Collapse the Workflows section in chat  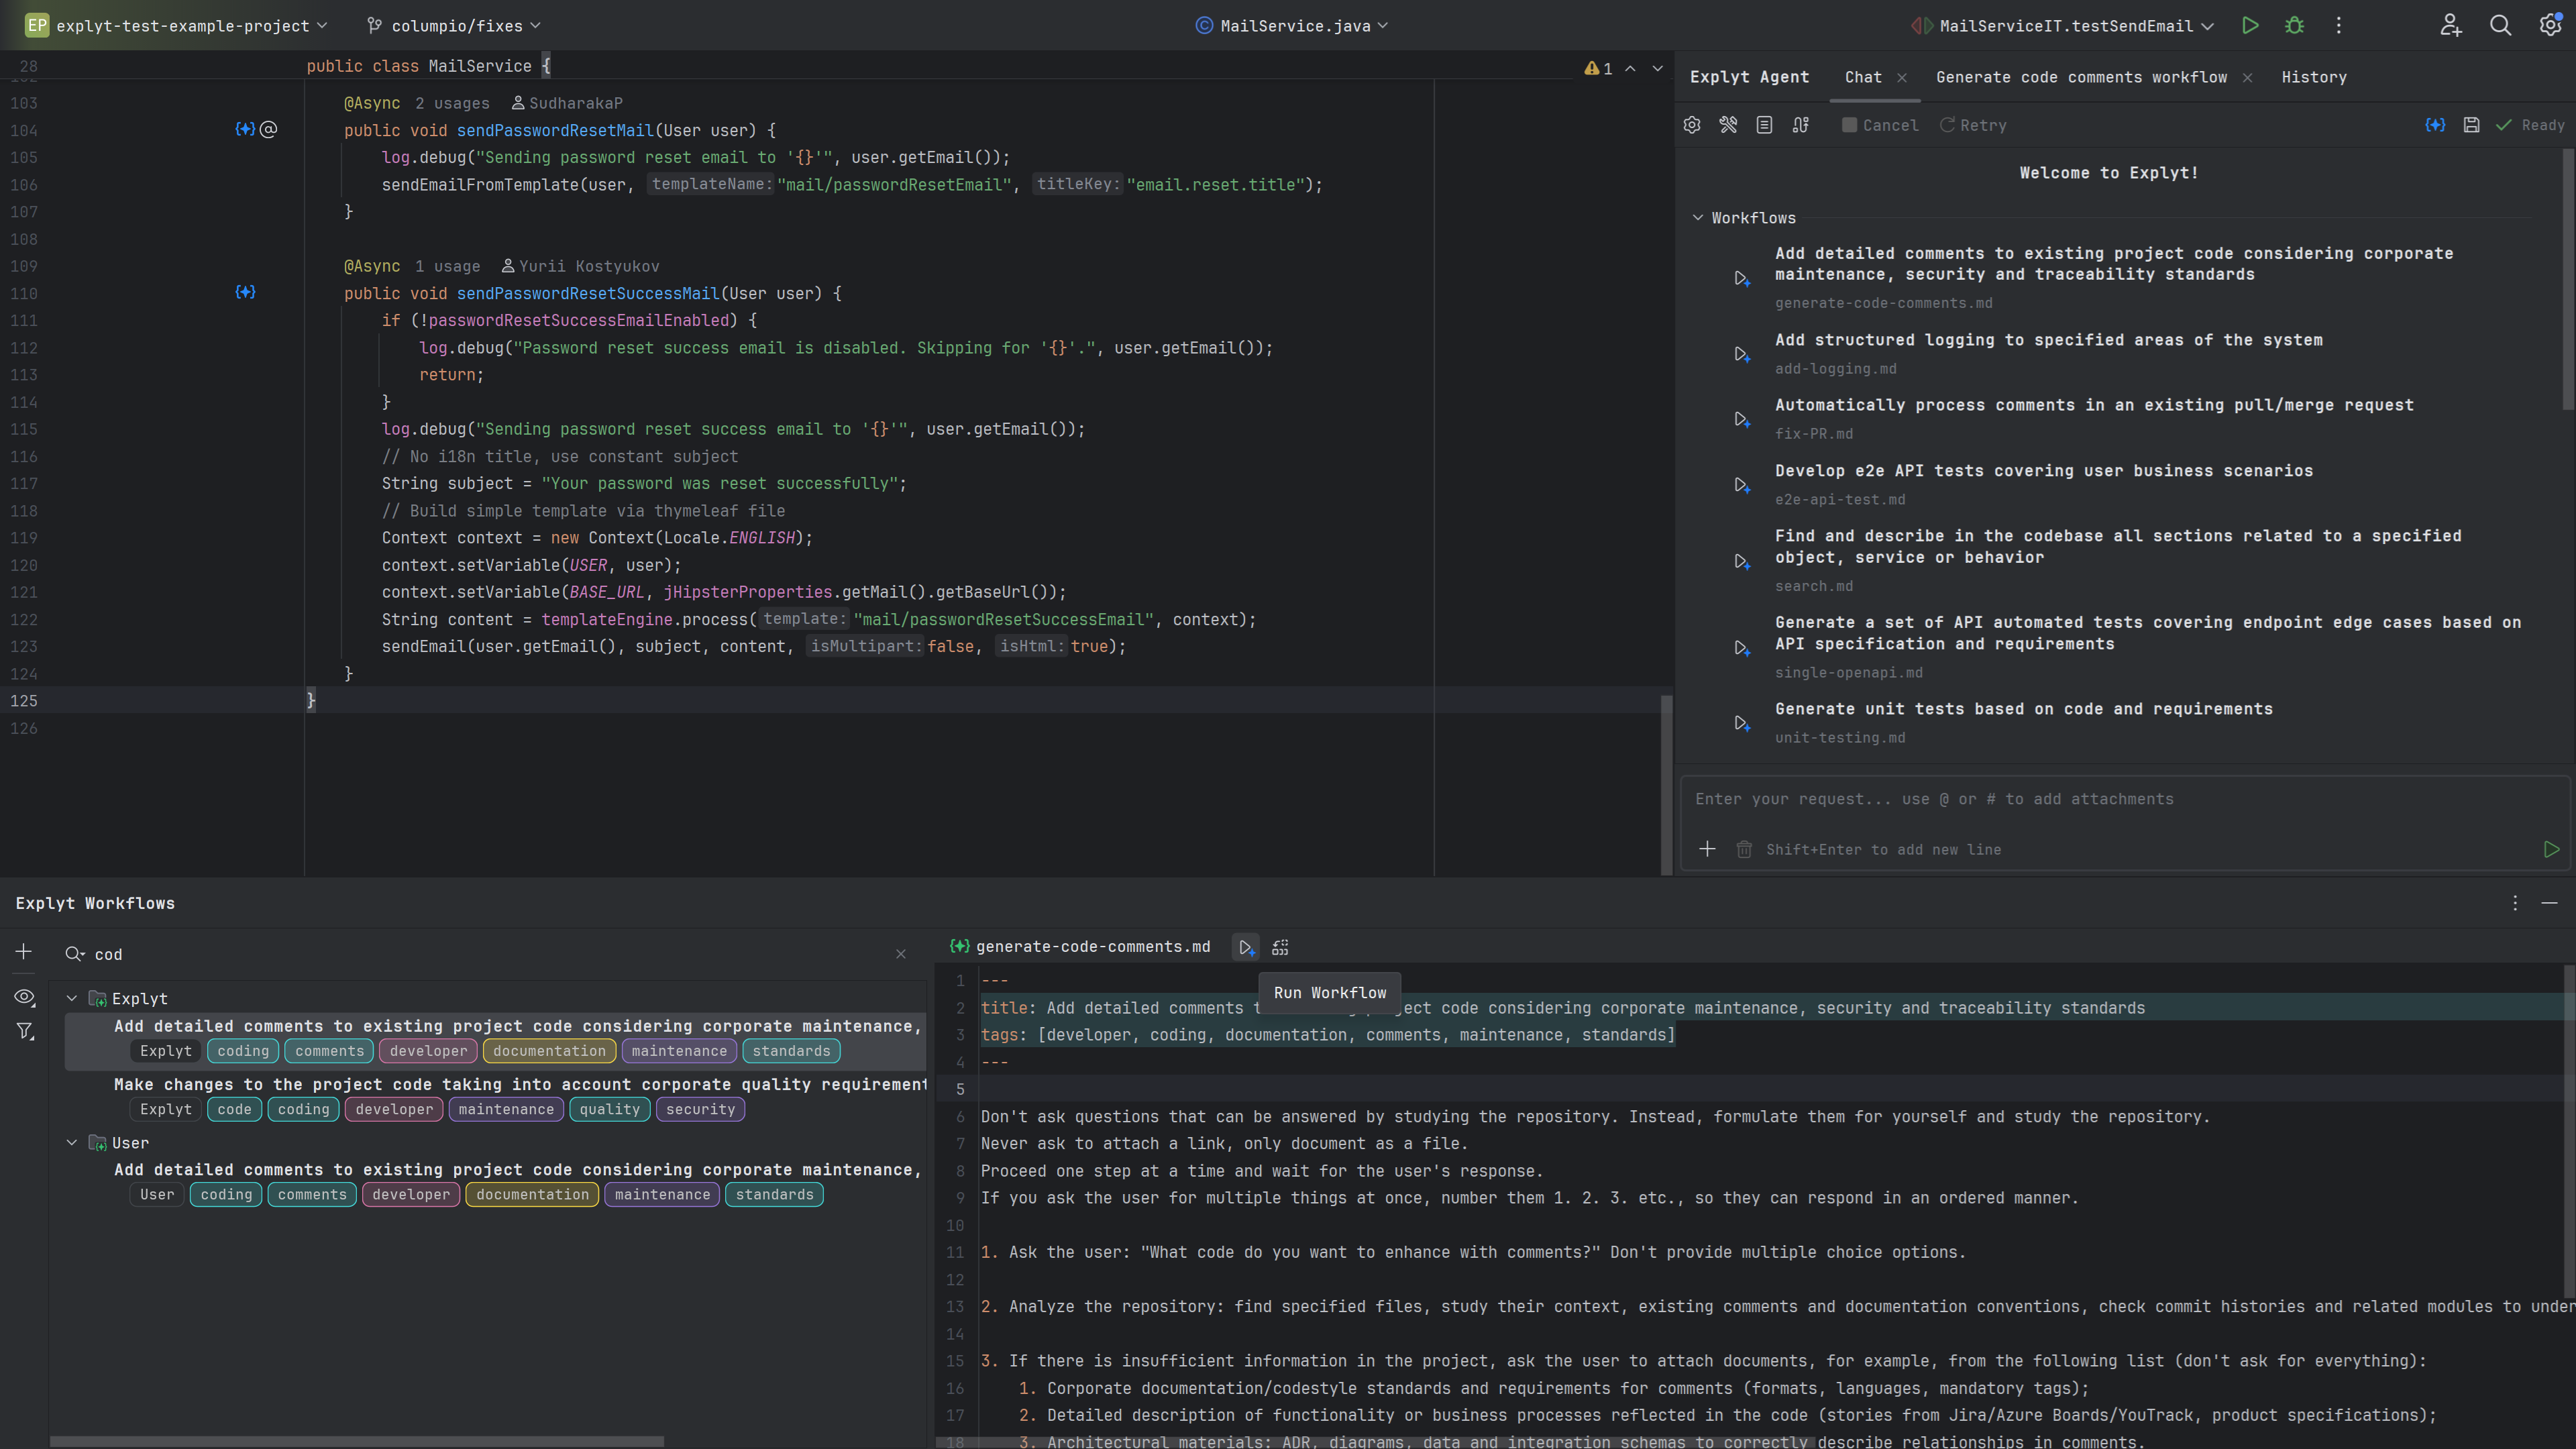(1697, 217)
